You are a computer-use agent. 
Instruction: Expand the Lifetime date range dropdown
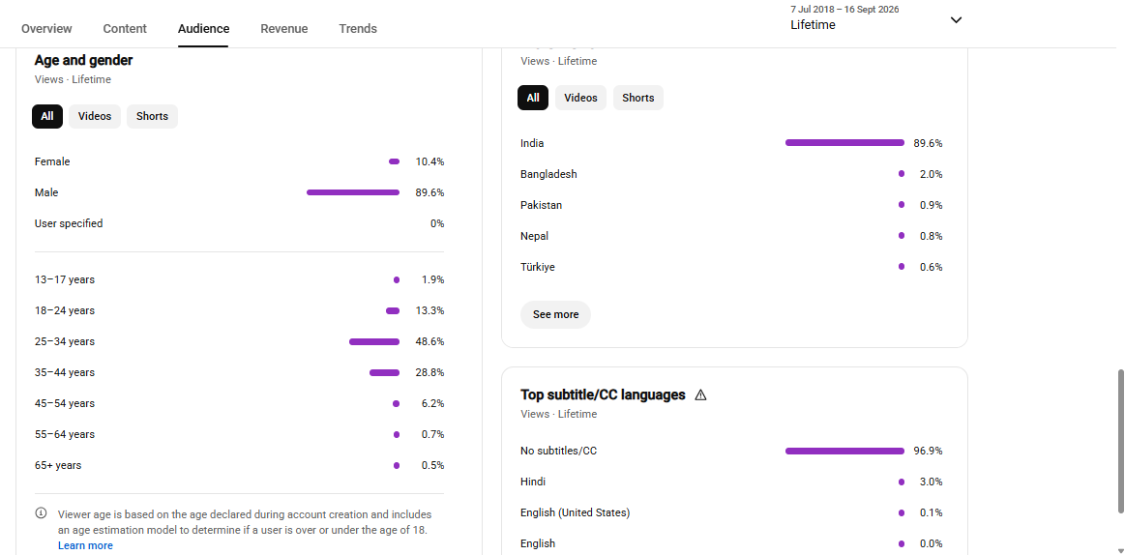pos(875,18)
